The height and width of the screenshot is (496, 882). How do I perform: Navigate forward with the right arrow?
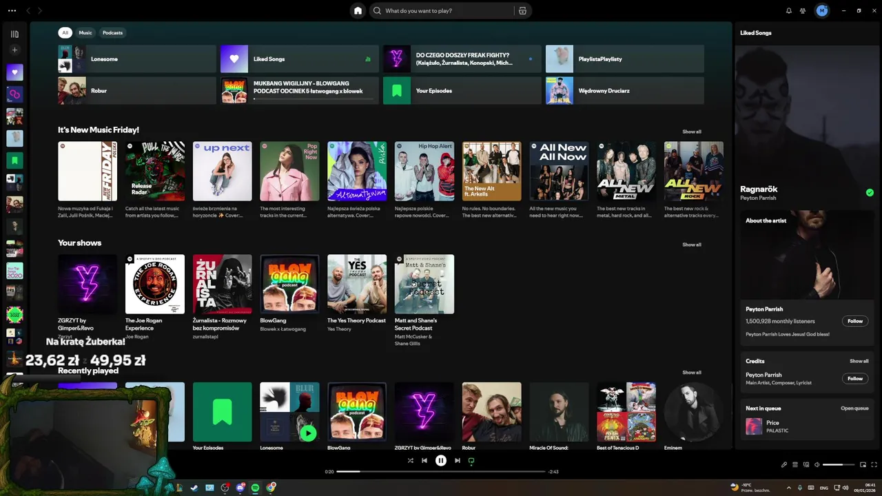click(40, 10)
